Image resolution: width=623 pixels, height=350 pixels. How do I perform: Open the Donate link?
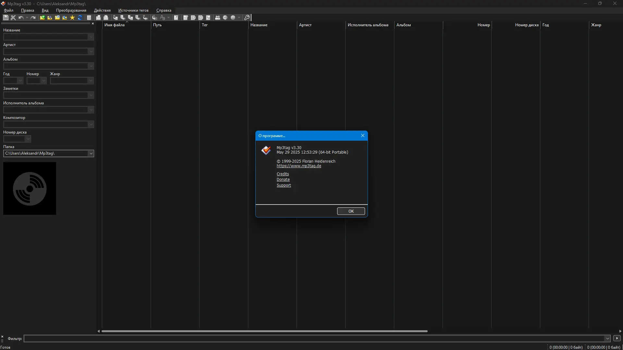[x=283, y=180]
